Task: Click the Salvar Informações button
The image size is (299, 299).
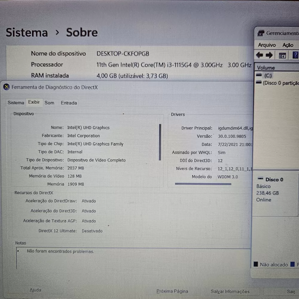Action: coord(231,291)
